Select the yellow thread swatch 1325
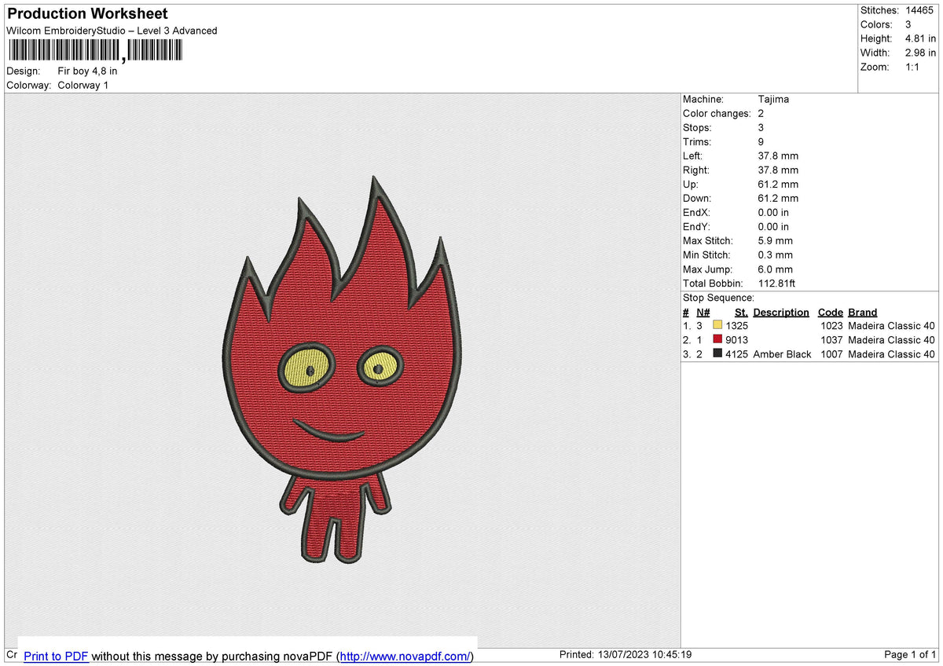Viewport: 943px width, 666px height. (x=717, y=325)
